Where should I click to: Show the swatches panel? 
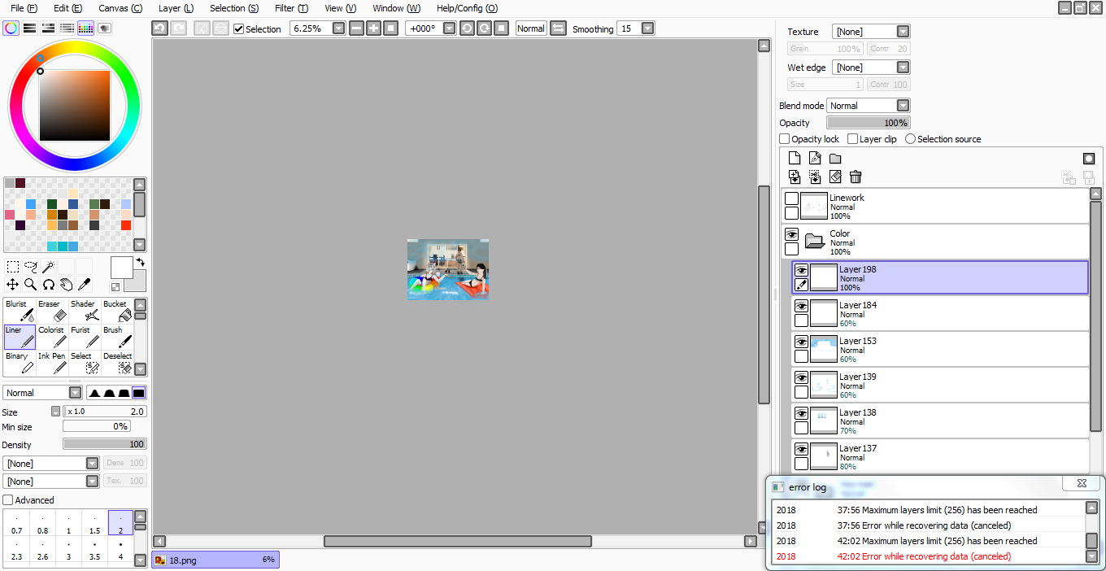click(85, 28)
